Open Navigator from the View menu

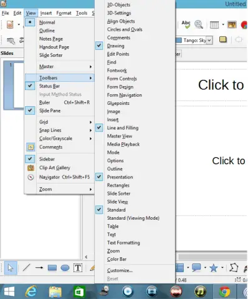point(59,177)
